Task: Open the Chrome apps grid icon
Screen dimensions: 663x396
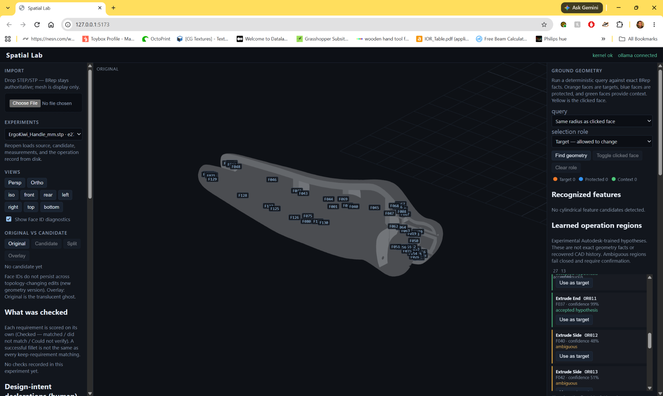Action: (8, 39)
